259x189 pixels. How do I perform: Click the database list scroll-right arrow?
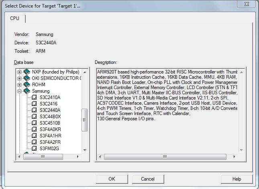pyautogui.click(x=77, y=157)
